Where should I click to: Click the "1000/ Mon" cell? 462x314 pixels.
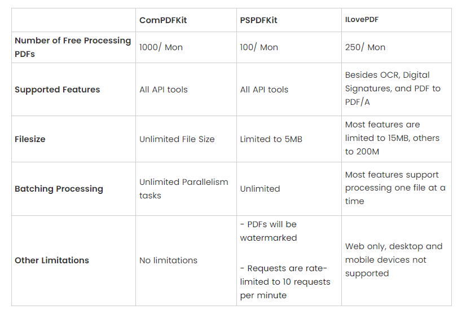click(161, 47)
